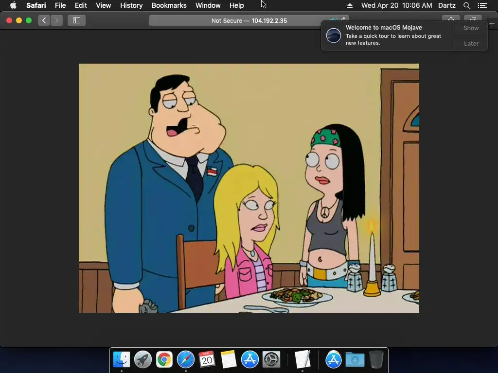This screenshot has width=498, height=373.
Task: Open Notification Center list icon
Action: (482, 5)
